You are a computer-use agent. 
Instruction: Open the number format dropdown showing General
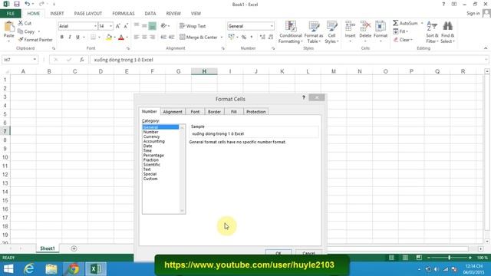[x=272, y=26]
